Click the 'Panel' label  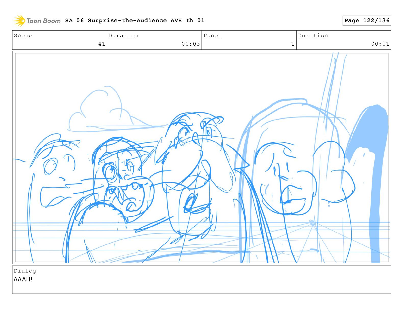(212, 35)
